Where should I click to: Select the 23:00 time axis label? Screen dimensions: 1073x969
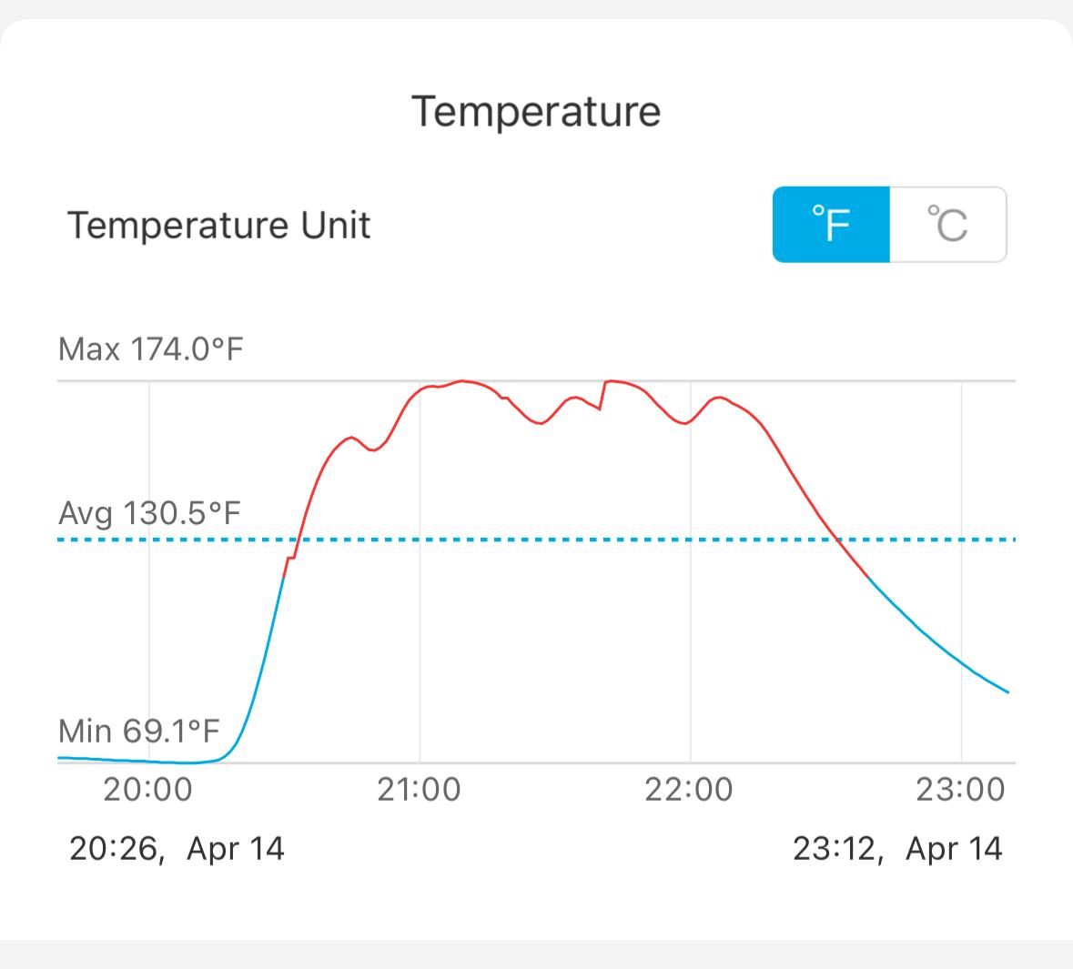(x=960, y=789)
